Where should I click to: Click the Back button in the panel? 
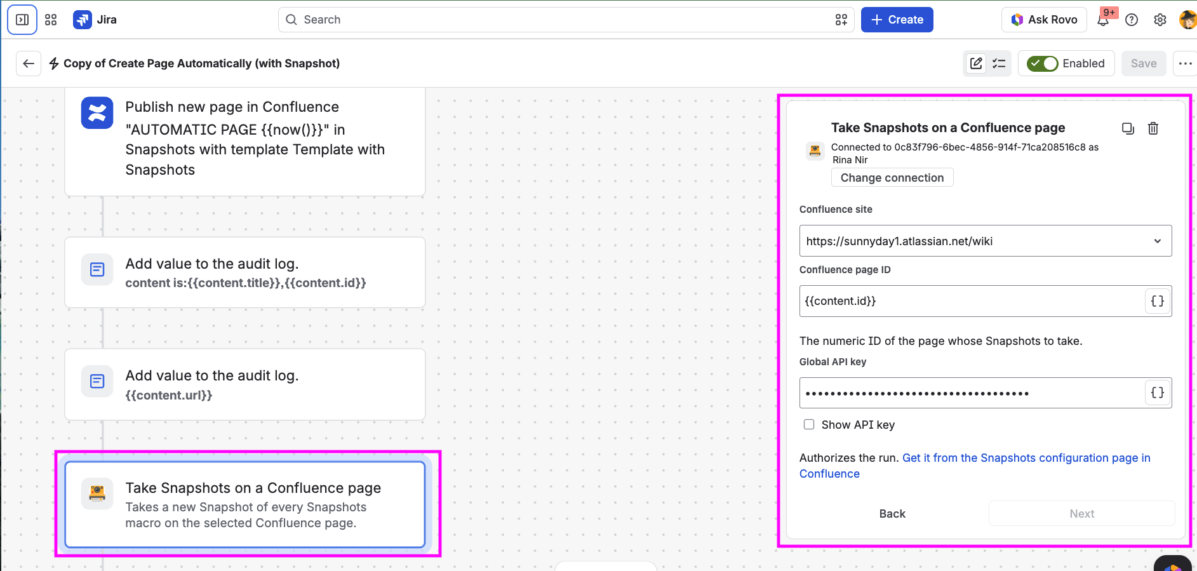[892, 514]
